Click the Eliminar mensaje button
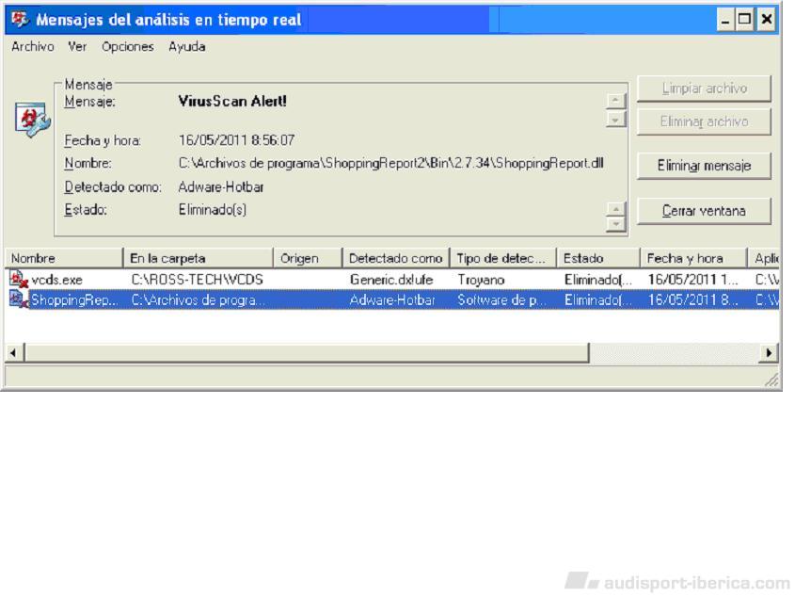The height and width of the screenshot is (597, 795). (x=704, y=166)
